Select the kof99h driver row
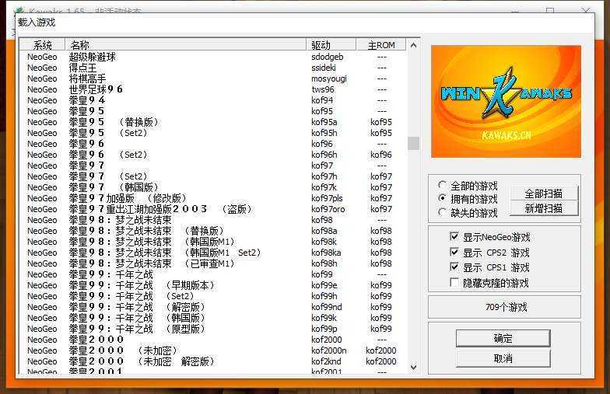The image size is (610, 394). point(213,296)
